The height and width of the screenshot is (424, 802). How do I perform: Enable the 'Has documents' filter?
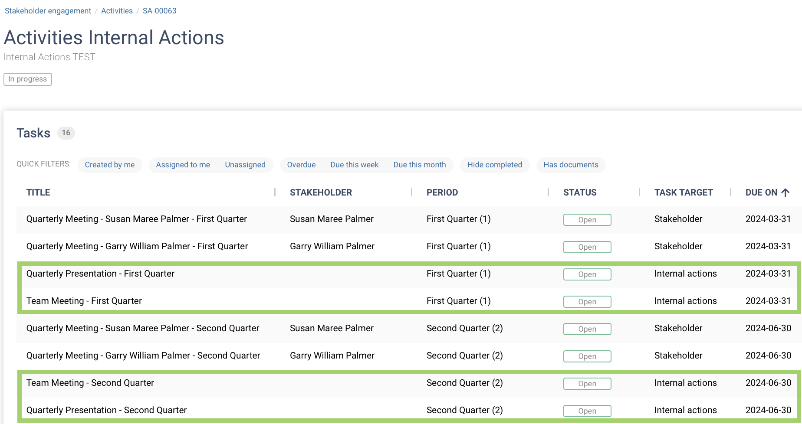coord(571,165)
